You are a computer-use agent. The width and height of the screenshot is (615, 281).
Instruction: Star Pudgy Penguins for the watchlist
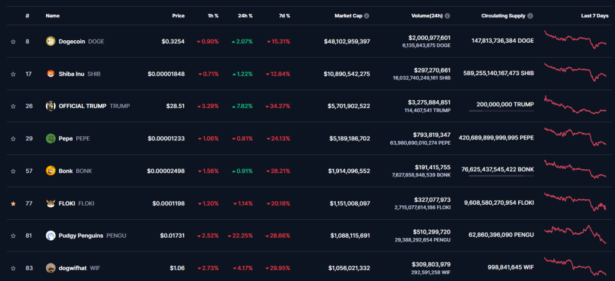(x=13, y=236)
